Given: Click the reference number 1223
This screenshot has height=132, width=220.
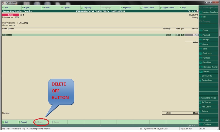Looking at the screenshot, I should (x=17, y=17).
